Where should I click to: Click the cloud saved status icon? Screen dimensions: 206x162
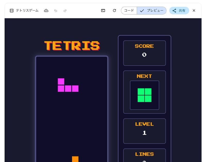(x=46, y=11)
